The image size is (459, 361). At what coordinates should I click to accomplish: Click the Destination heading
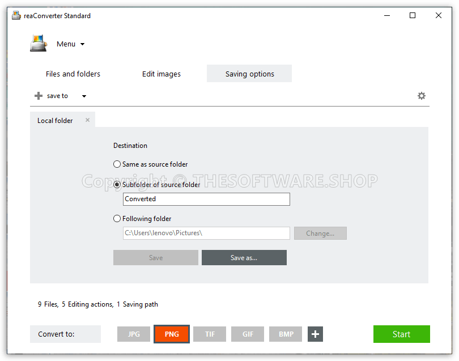[130, 146]
